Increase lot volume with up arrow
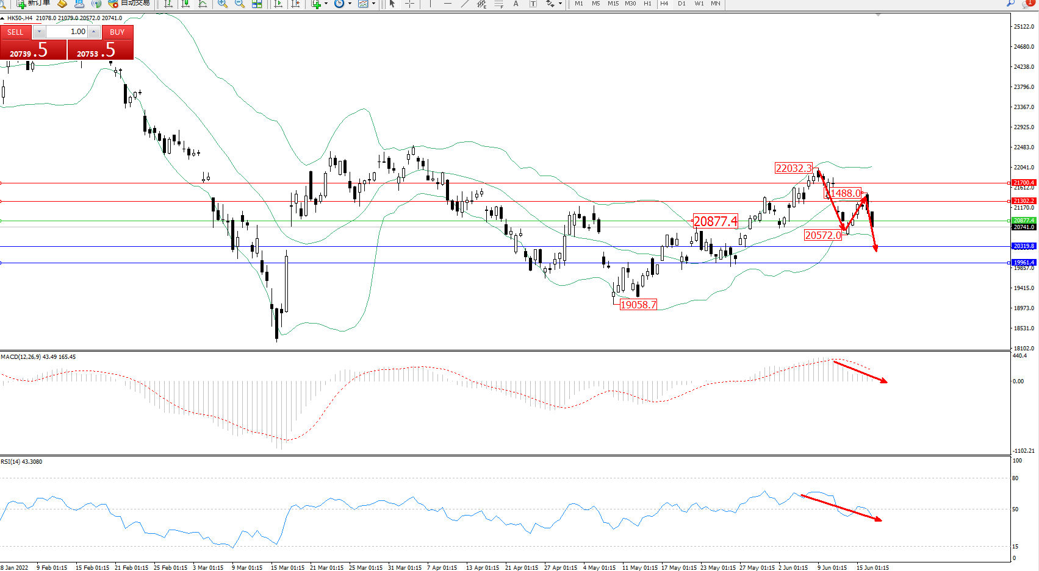 click(93, 32)
